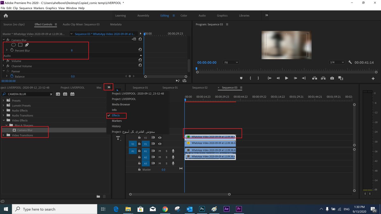Reset the Volume effect
381x214 pixels.
tap(140, 60)
